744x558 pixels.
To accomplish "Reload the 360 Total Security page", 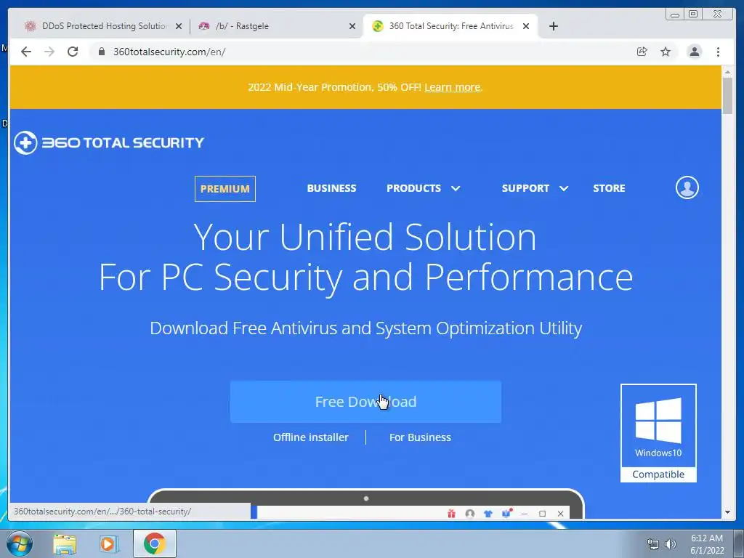I will tap(73, 52).
